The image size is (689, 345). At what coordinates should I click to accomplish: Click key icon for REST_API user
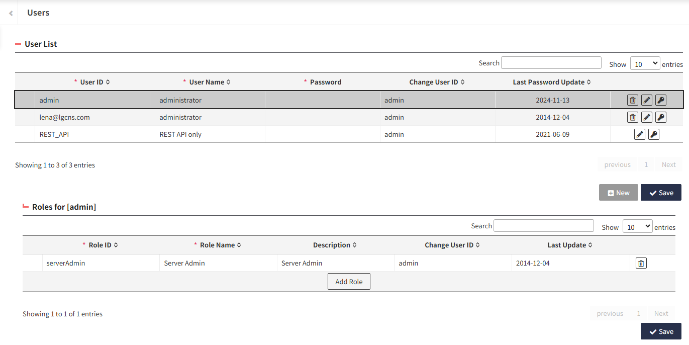[x=654, y=134]
